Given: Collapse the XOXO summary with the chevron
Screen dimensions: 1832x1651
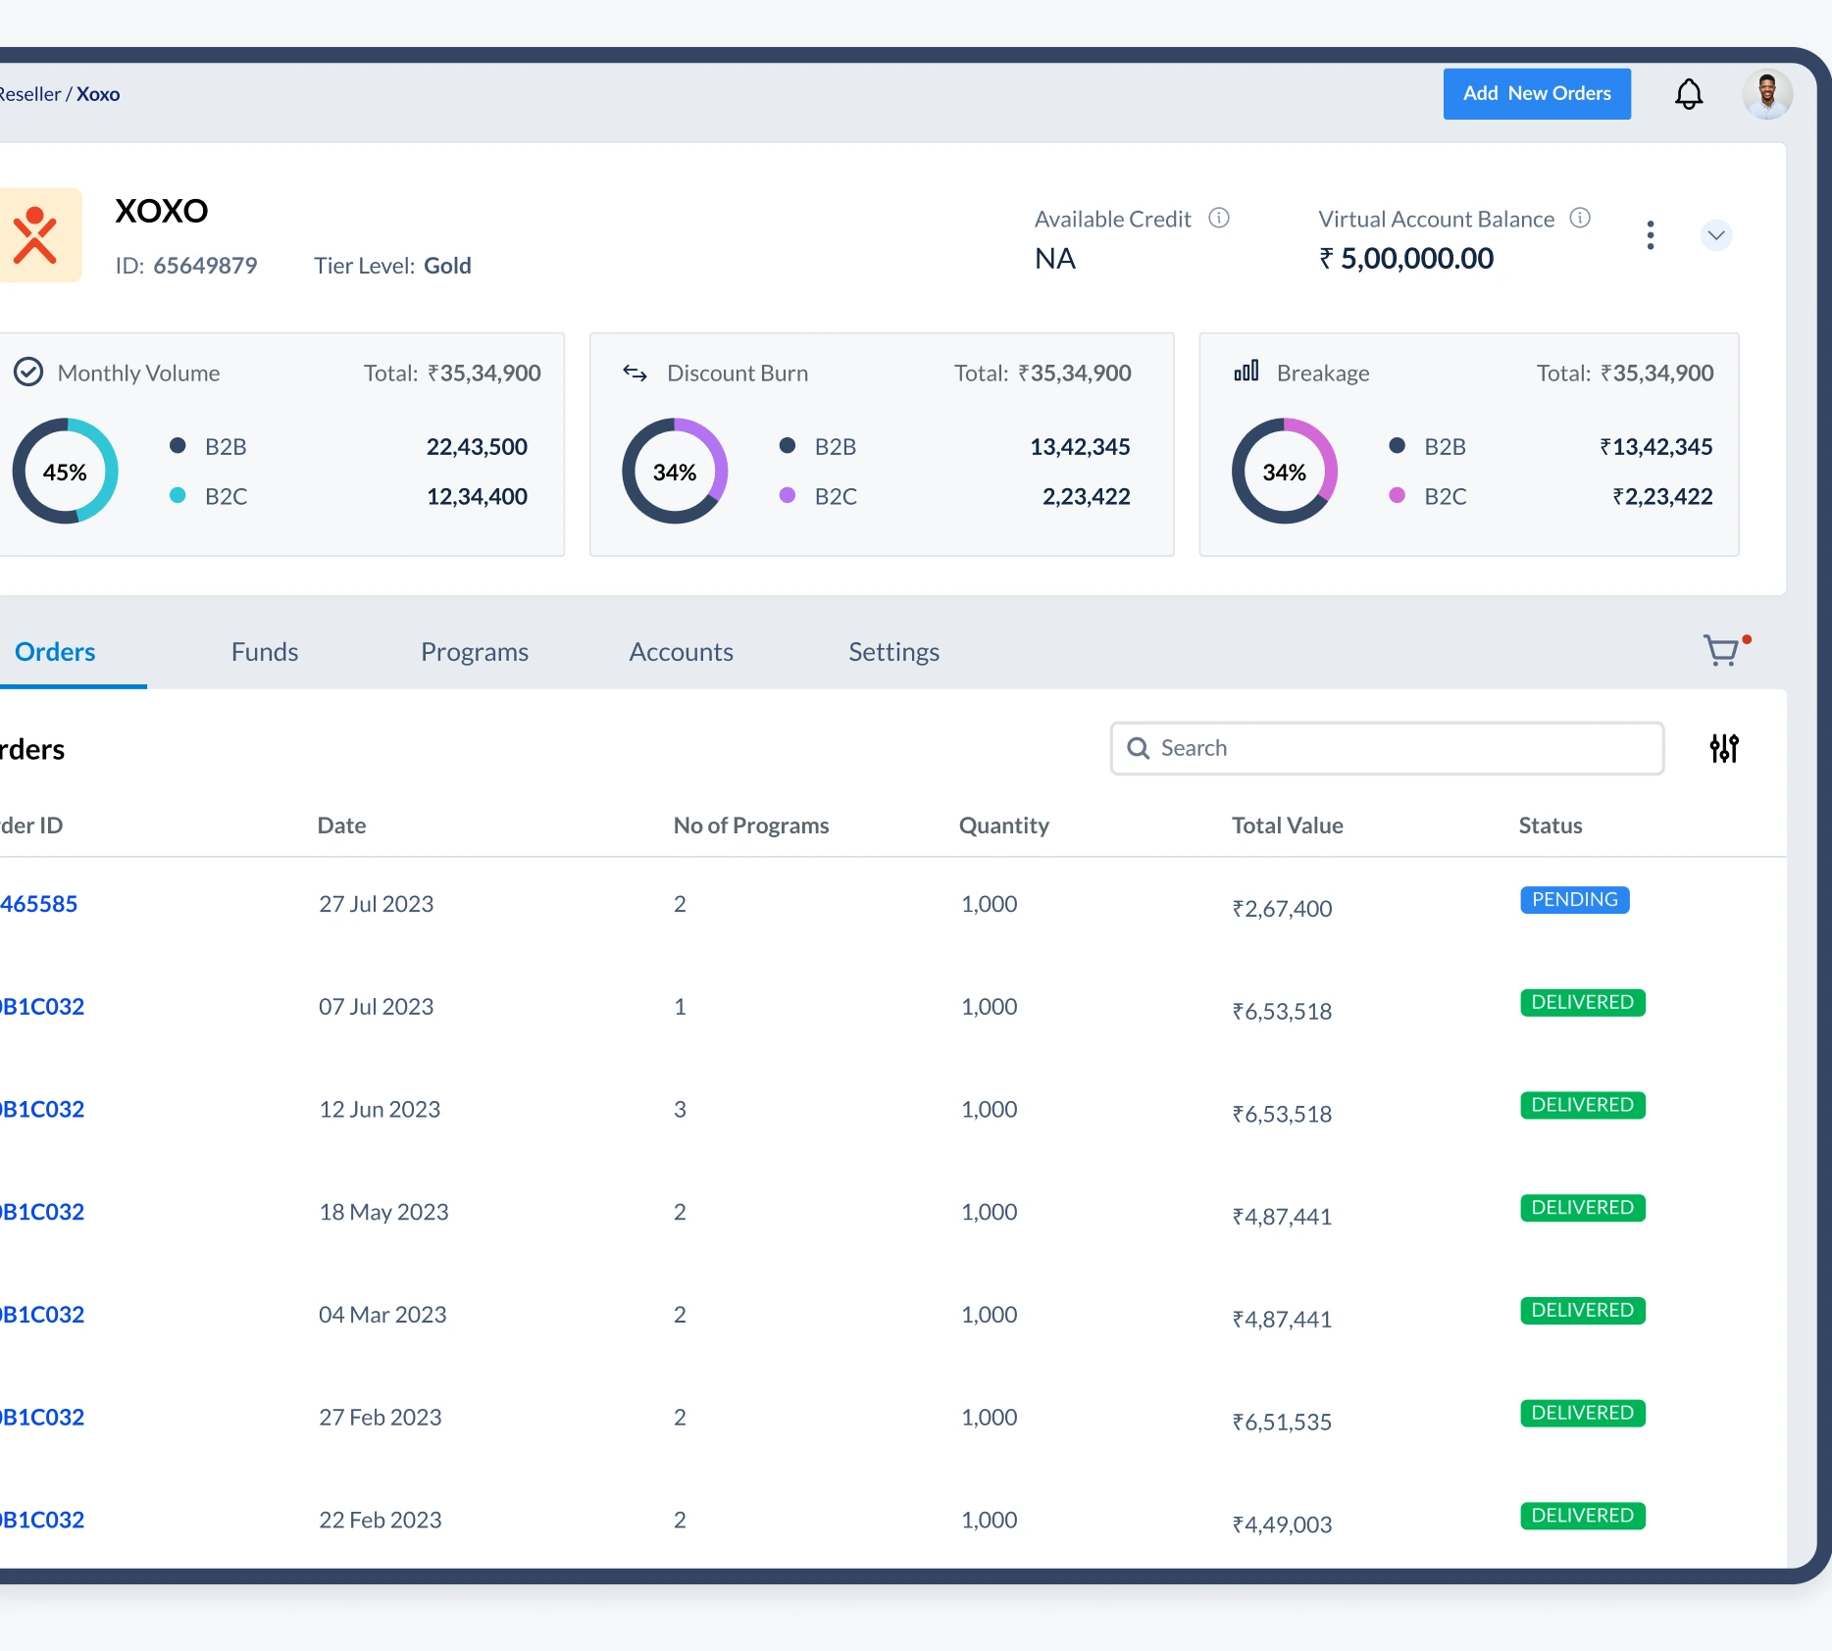Looking at the screenshot, I should (x=1715, y=235).
